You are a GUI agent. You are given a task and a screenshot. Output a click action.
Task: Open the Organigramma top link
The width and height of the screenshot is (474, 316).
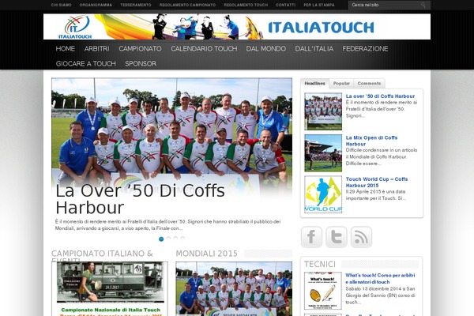pyautogui.click(x=96, y=5)
